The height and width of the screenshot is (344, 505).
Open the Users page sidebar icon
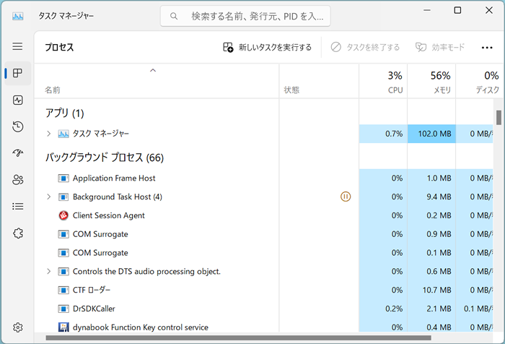pos(17,180)
